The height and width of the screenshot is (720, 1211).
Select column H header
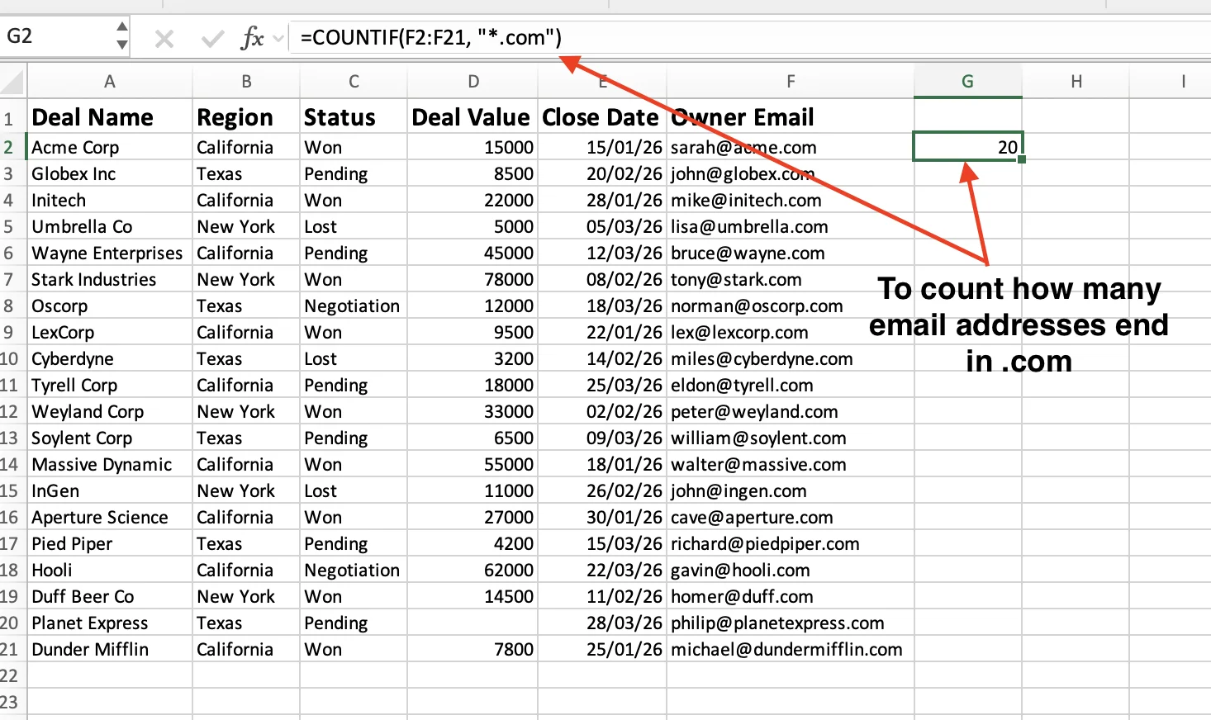coord(1076,82)
